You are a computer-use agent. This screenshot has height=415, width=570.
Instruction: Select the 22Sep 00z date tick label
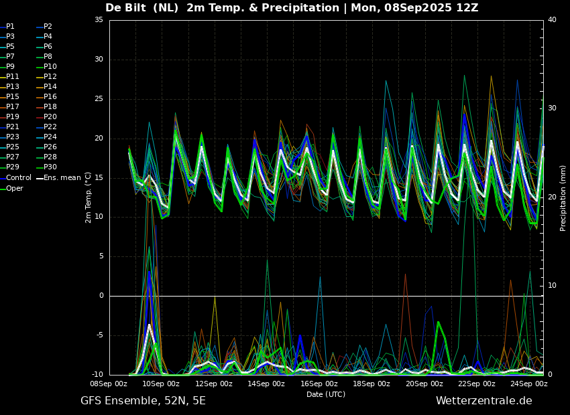[x=477, y=384]
